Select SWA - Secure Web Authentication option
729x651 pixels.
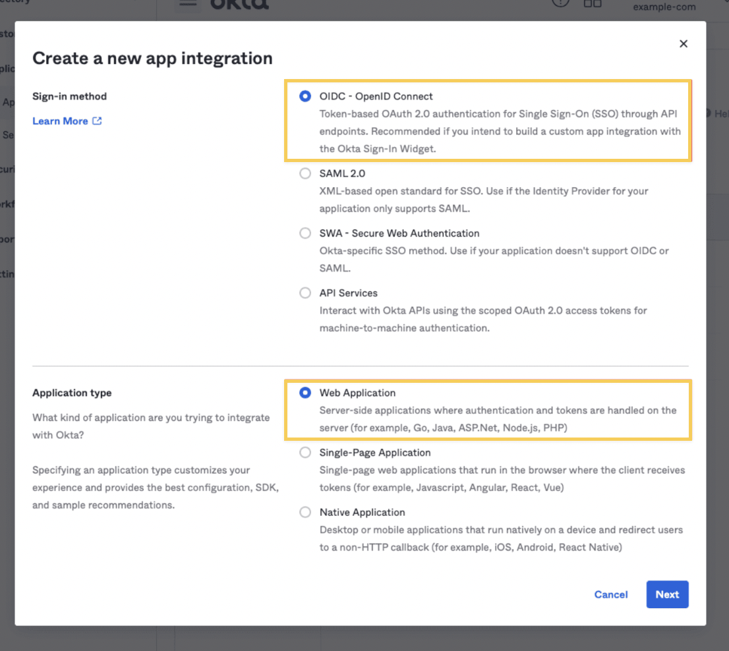click(305, 233)
